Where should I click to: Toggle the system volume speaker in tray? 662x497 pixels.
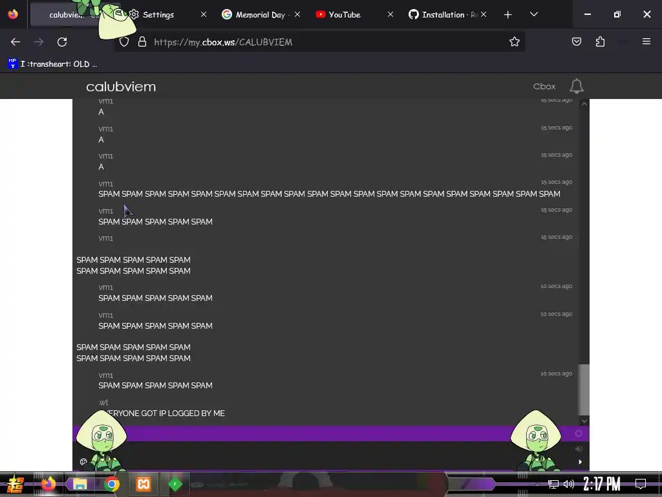pyautogui.click(x=569, y=484)
